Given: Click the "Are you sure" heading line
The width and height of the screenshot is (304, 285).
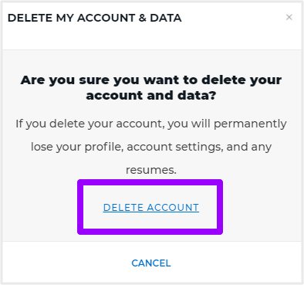Looking at the screenshot, I should click(x=151, y=80).
